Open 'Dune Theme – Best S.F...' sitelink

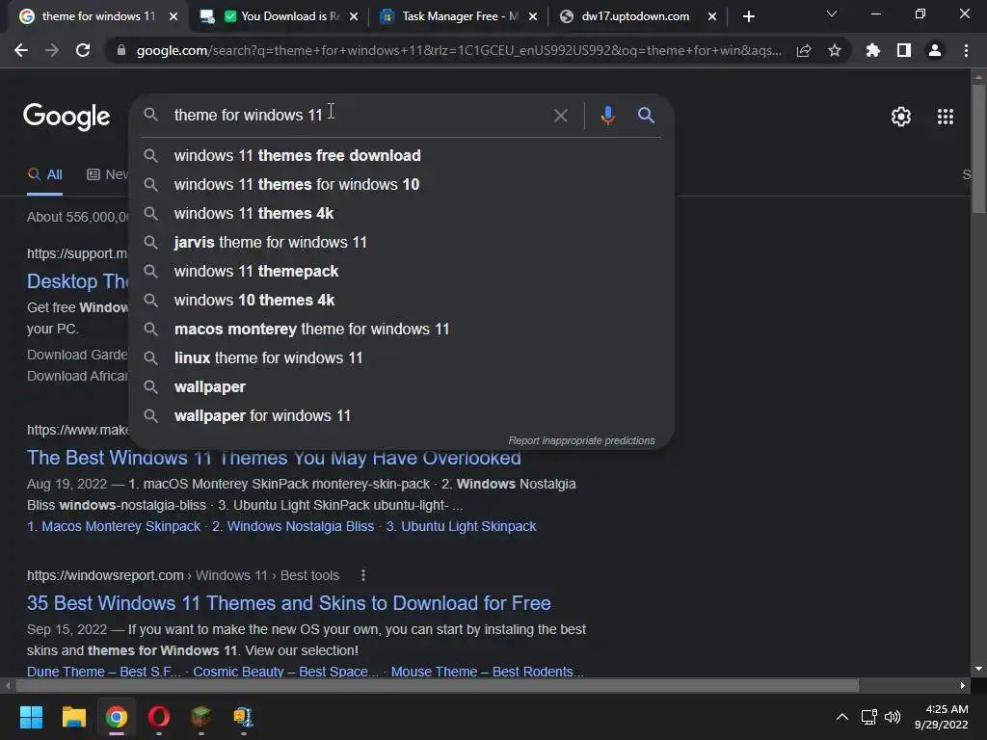click(104, 671)
